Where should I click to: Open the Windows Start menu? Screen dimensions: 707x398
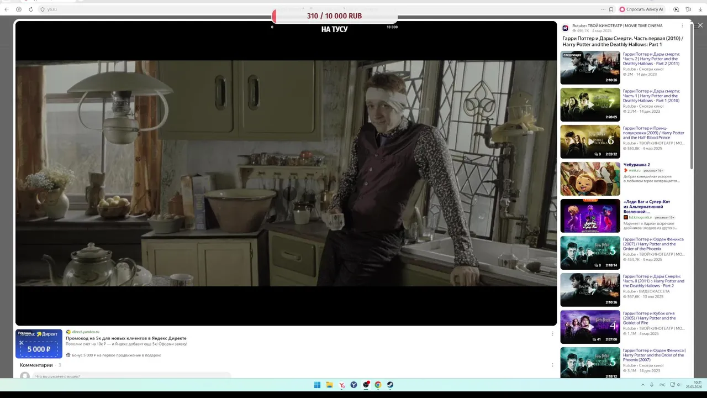[x=317, y=385]
